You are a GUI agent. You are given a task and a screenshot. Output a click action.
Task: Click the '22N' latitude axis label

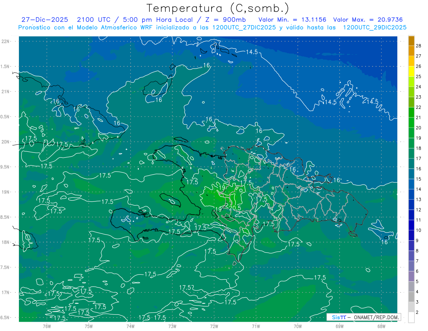click(x=6, y=41)
